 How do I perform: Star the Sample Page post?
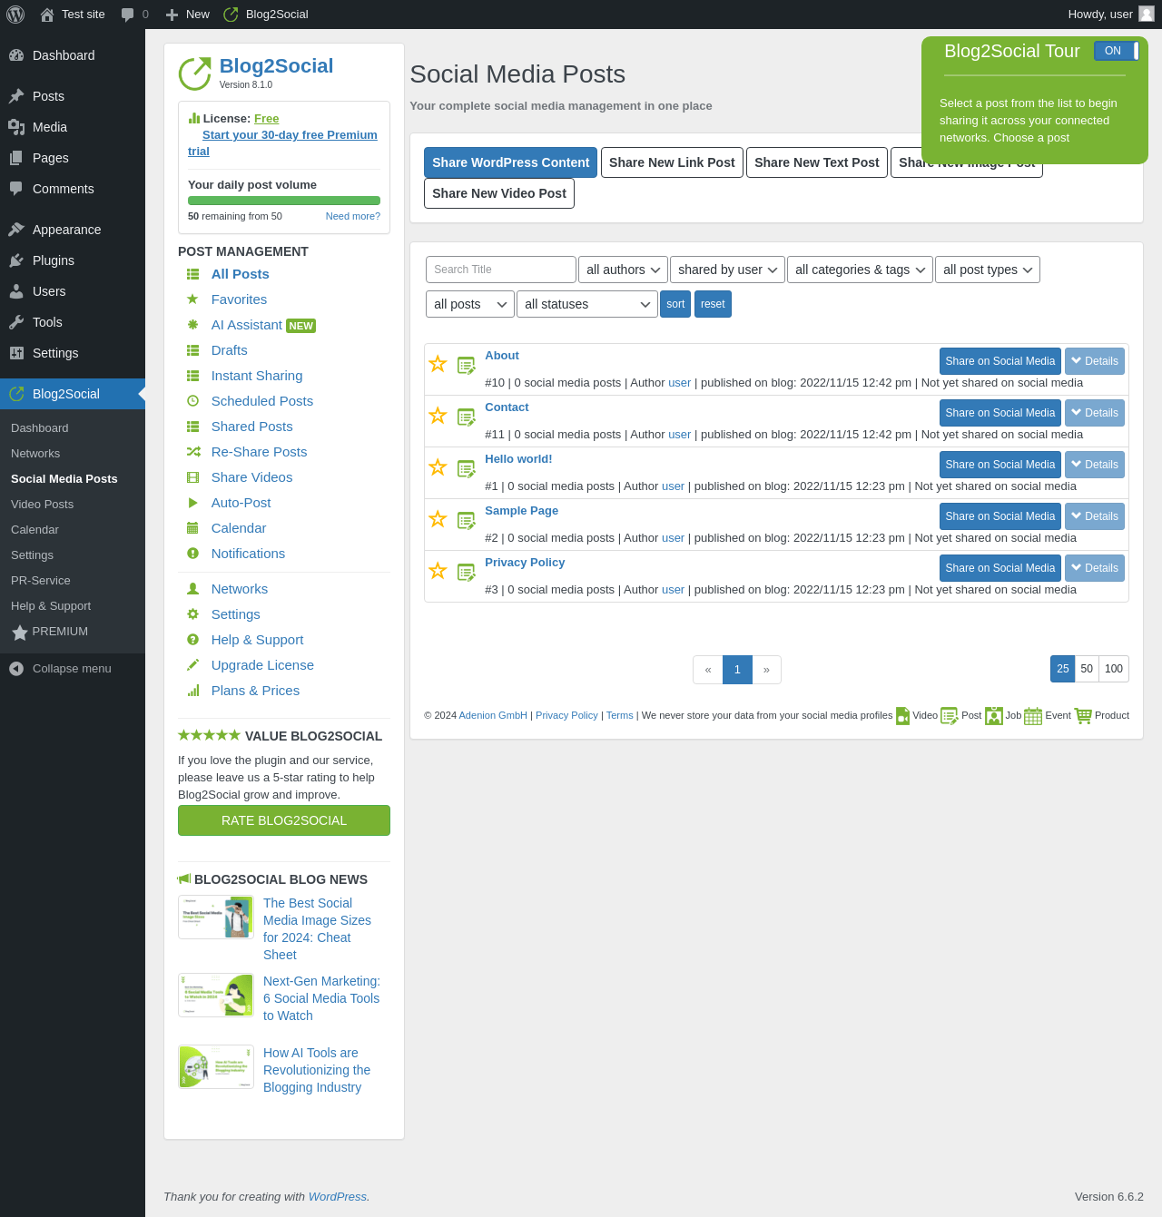click(438, 519)
